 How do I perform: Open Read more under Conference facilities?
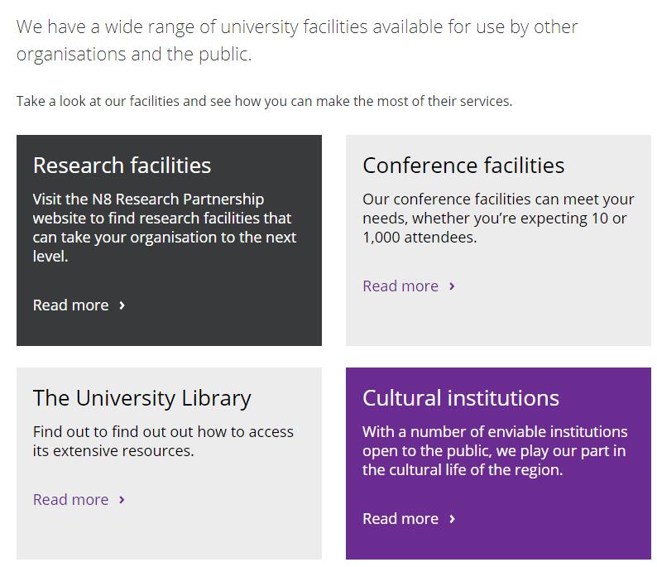click(x=400, y=286)
